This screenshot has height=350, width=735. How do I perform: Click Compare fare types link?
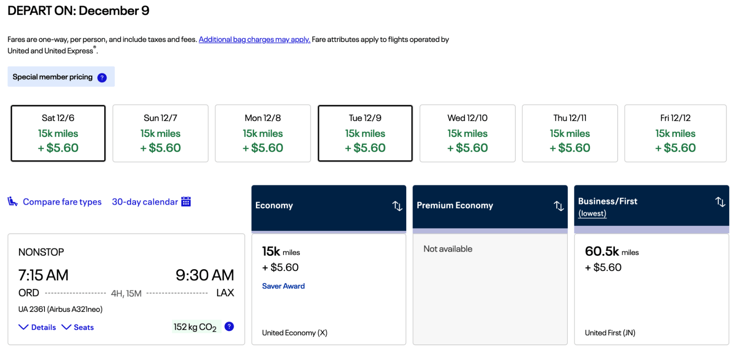62,202
